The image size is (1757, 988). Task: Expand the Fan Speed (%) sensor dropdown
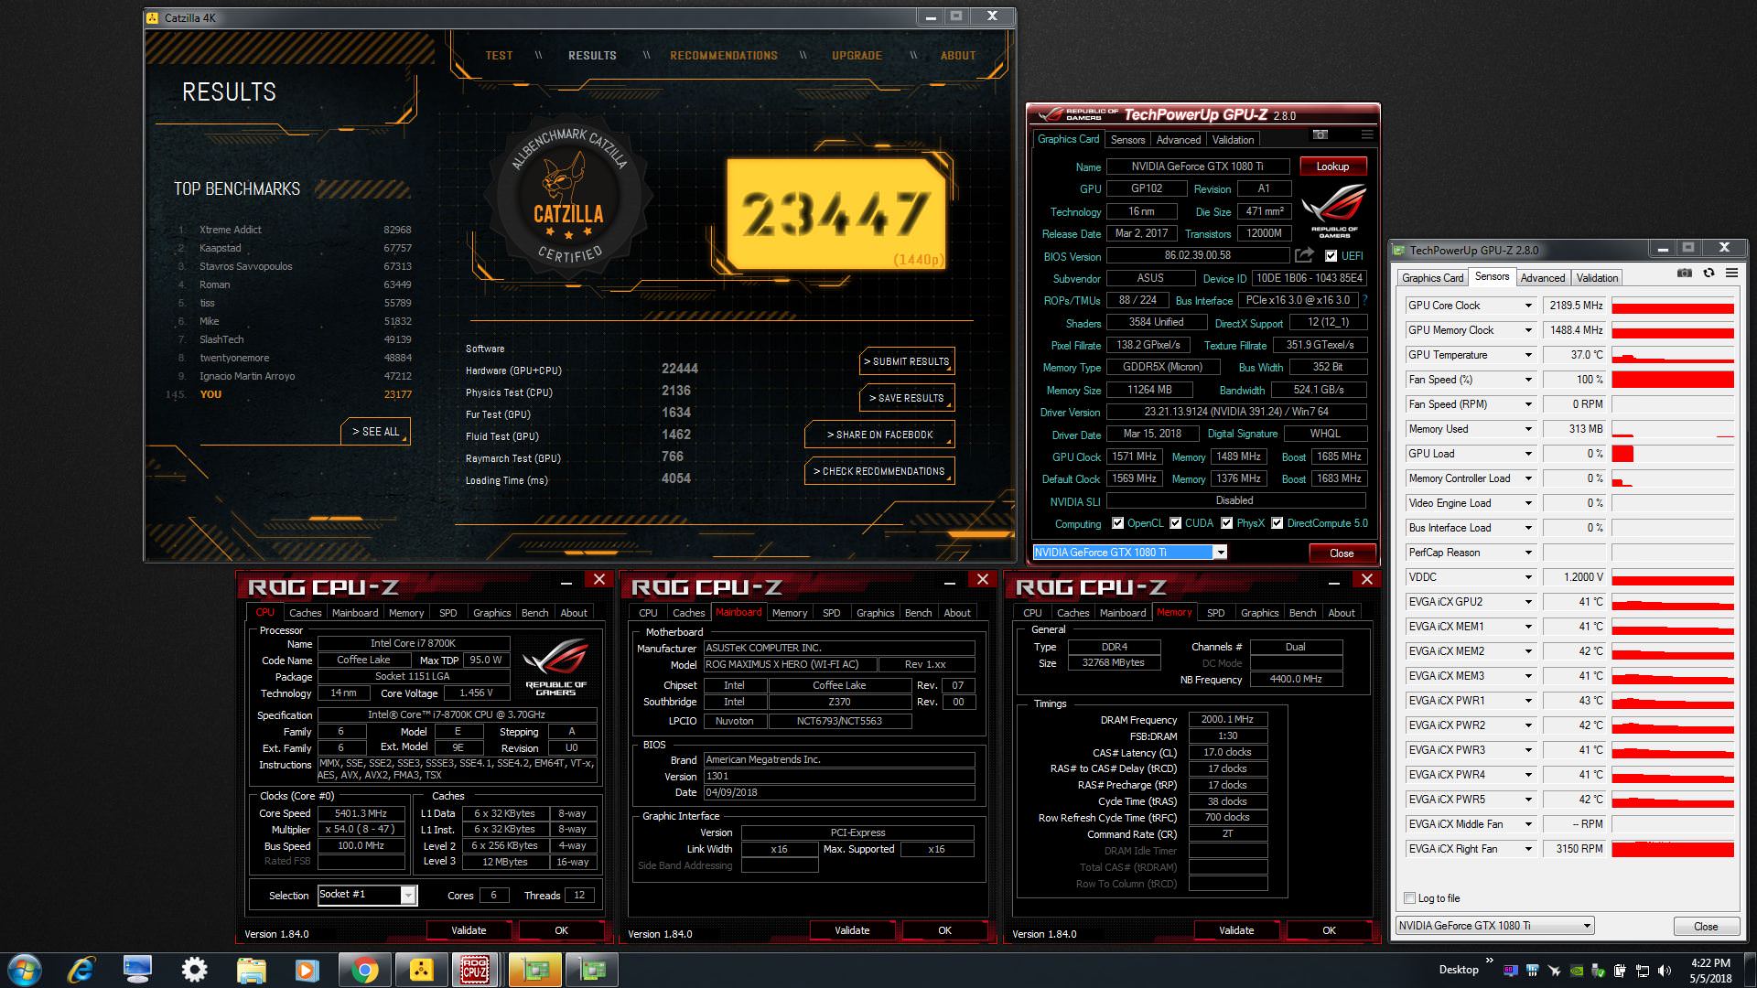coord(1527,380)
